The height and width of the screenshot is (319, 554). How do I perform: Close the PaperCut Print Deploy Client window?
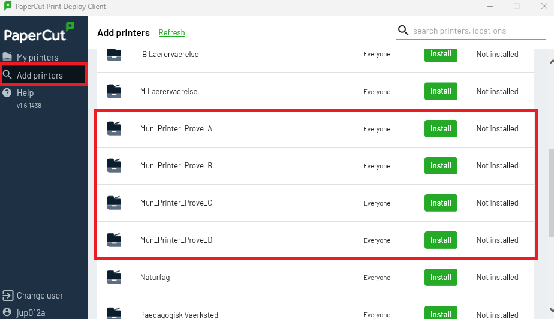[544, 7]
